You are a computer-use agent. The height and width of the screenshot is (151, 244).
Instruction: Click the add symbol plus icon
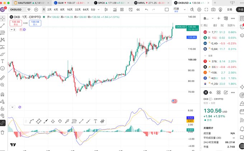(36, 10)
